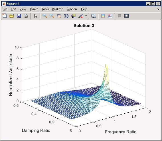Show Plot Tools and dock figure
162x141 pixels.
coord(126,16)
